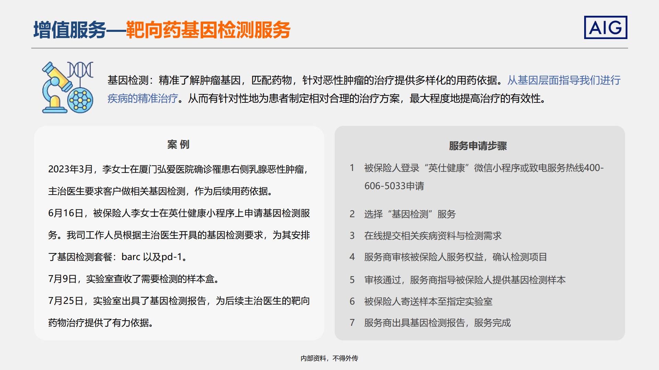Click the hotline number 606-5033申请 line
The image size is (659, 370).
394,186
